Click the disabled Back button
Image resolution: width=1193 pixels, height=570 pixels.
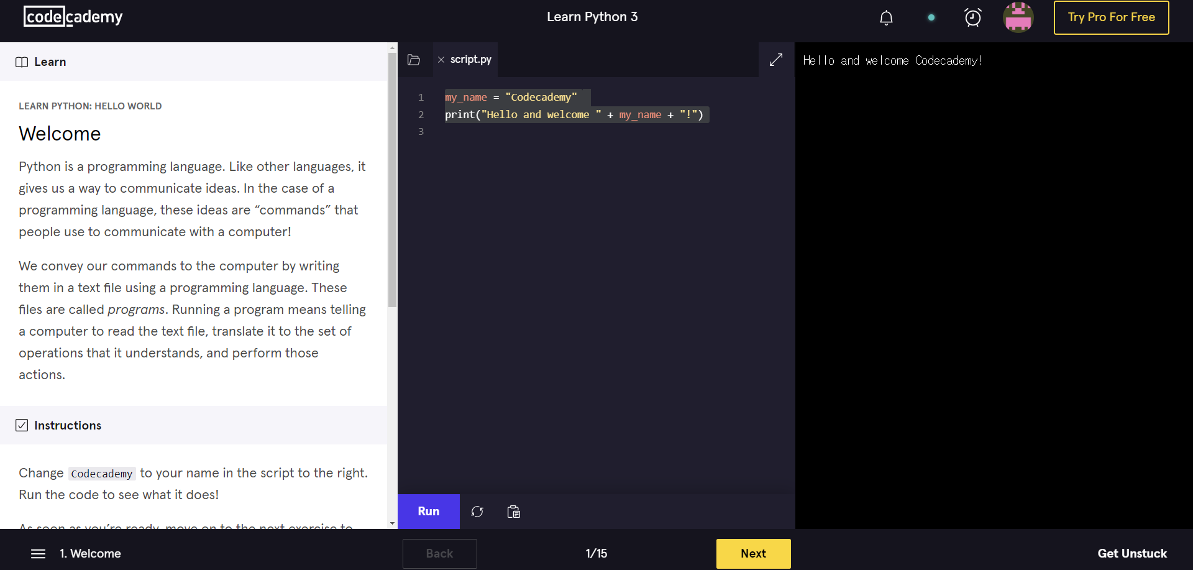tap(439, 553)
